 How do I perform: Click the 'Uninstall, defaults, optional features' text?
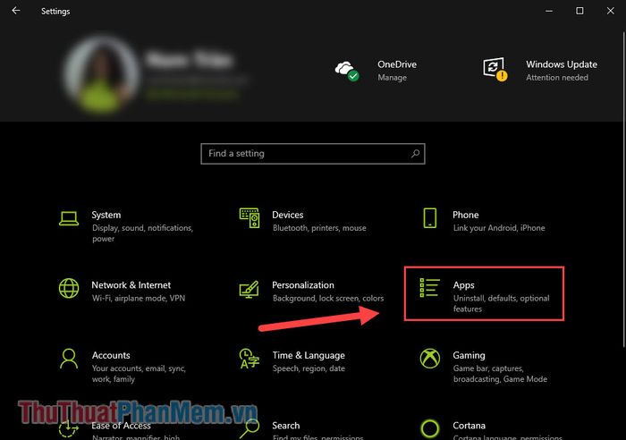(501, 303)
